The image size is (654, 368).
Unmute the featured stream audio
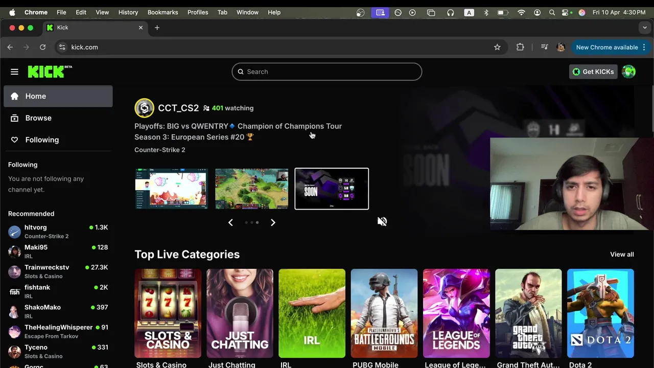(x=382, y=221)
